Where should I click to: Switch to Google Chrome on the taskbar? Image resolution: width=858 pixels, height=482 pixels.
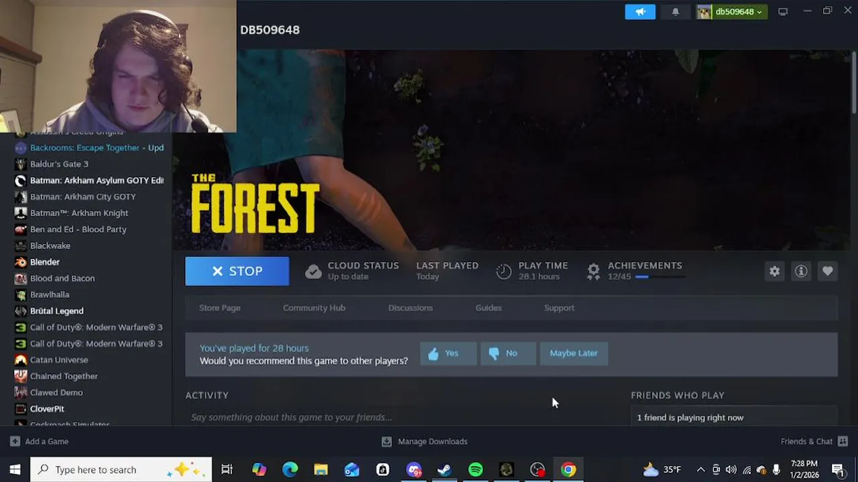coord(568,469)
